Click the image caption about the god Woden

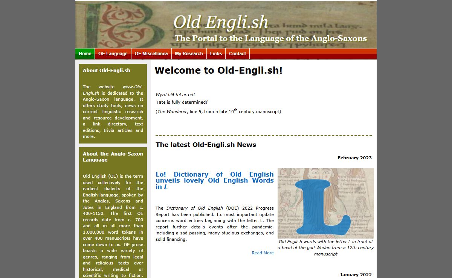pos(326,248)
